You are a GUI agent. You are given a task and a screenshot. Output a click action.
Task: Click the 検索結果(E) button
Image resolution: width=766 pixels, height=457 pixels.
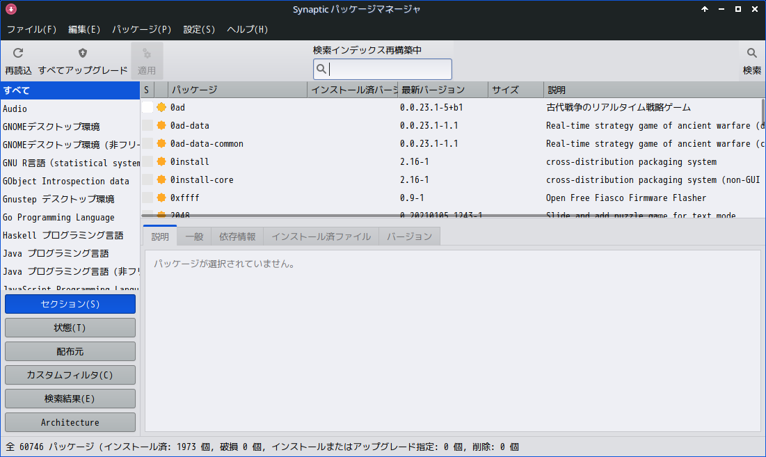click(x=70, y=399)
